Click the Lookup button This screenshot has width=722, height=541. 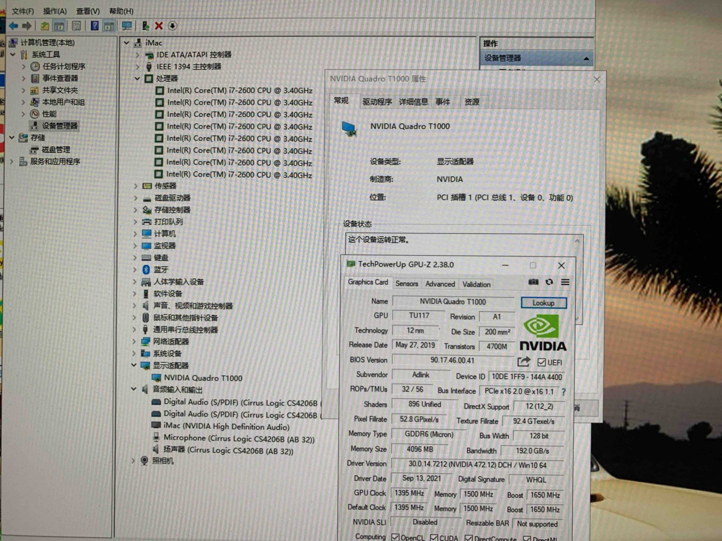pyautogui.click(x=543, y=303)
